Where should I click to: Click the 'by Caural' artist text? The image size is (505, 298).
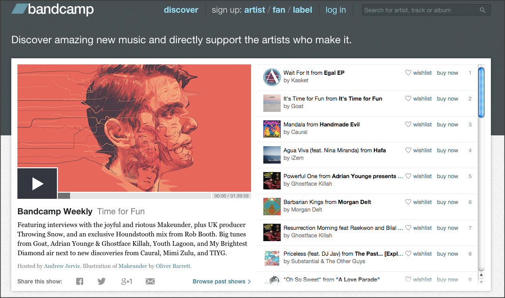pos(295,132)
